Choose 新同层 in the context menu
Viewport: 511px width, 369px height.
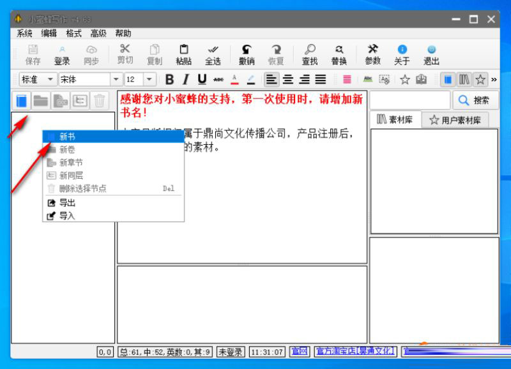click(x=114, y=175)
